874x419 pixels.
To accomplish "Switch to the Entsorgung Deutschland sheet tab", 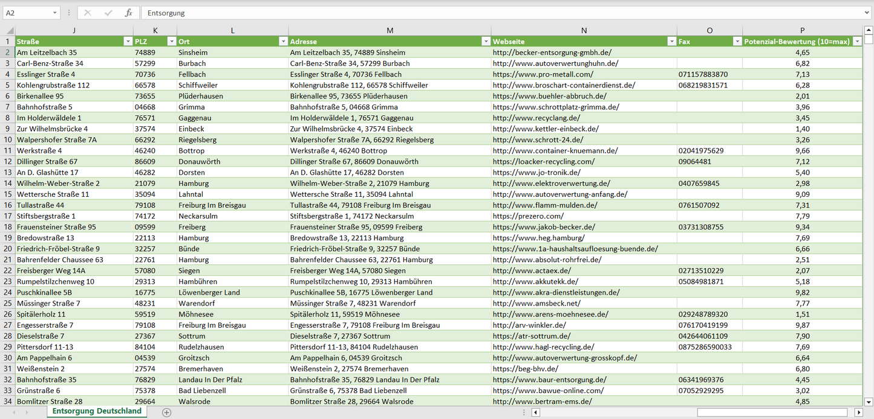I will pos(97,411).
